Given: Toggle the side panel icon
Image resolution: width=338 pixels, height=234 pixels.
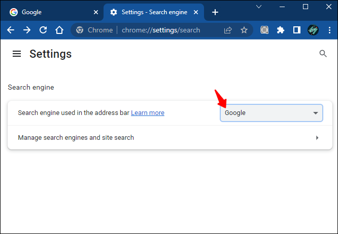Looking at the screenshot, I should [297, 30].
